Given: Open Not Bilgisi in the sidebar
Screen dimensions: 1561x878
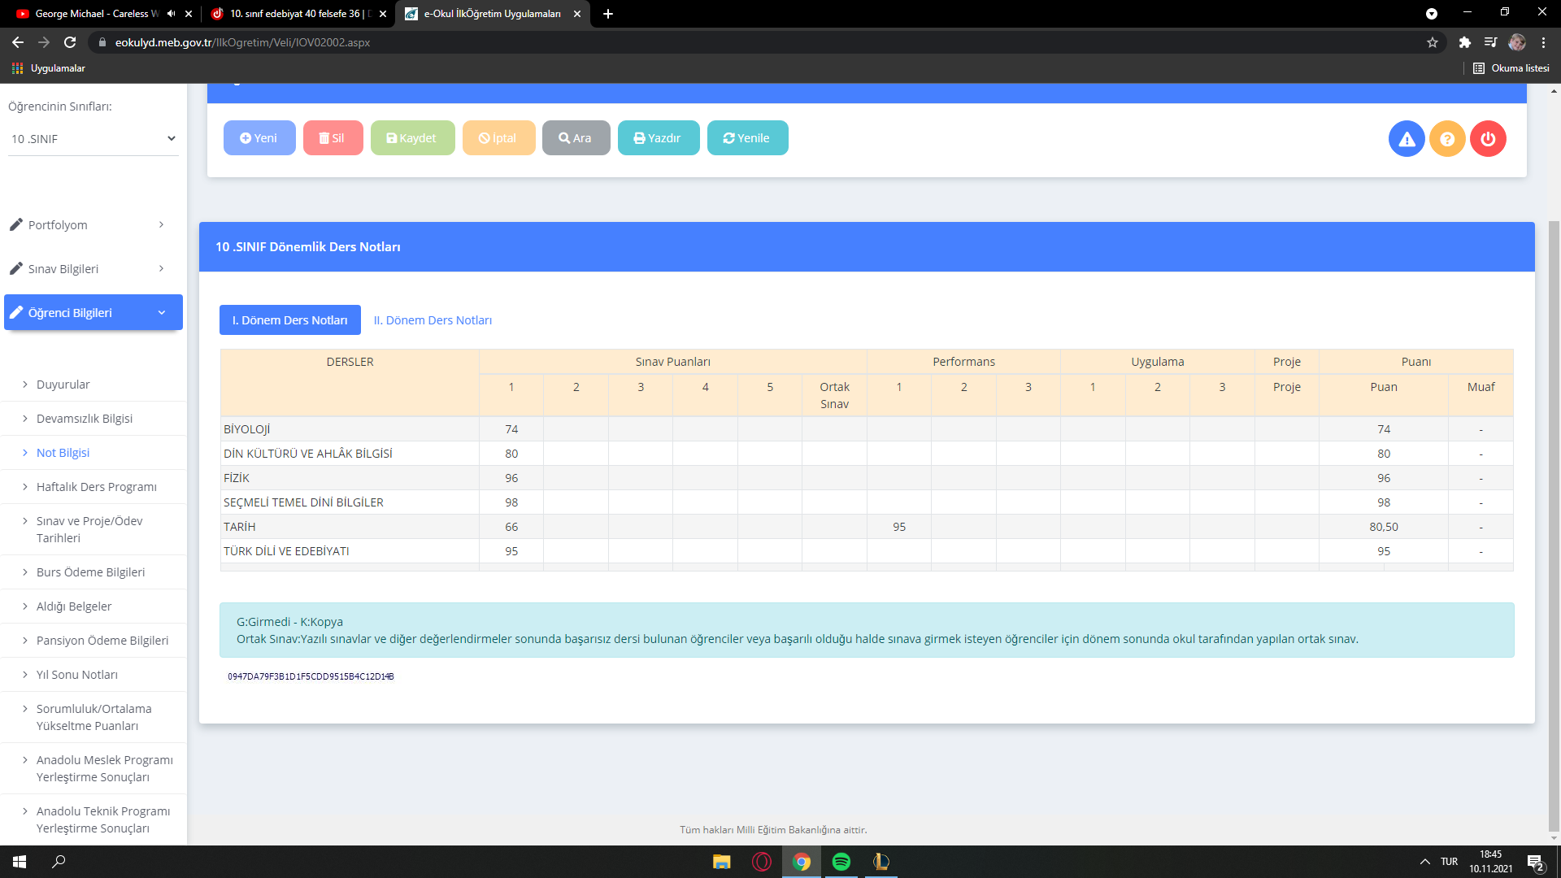Looking at the screenshot, I should click(63, 453).
